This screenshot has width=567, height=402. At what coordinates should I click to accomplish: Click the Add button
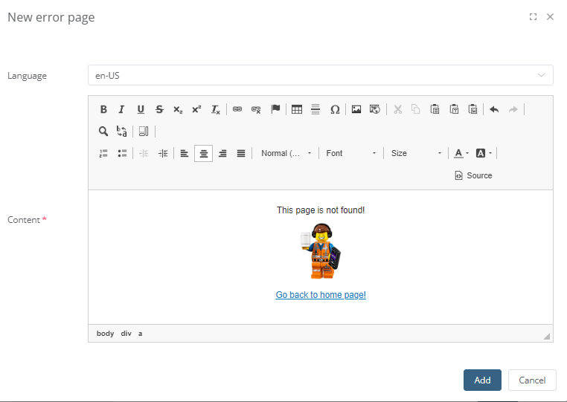tap(482, 380)
